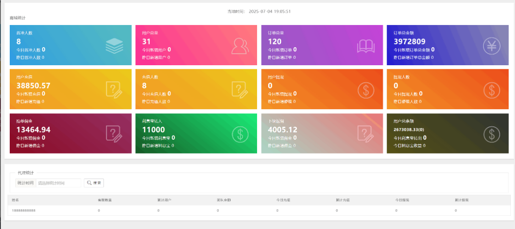Image resolution: width=515 pixels, height=229 pixels.
Task: Click the edit icon on the 4005.12 card
Action: pyautogui.click(x=365, y=134)
